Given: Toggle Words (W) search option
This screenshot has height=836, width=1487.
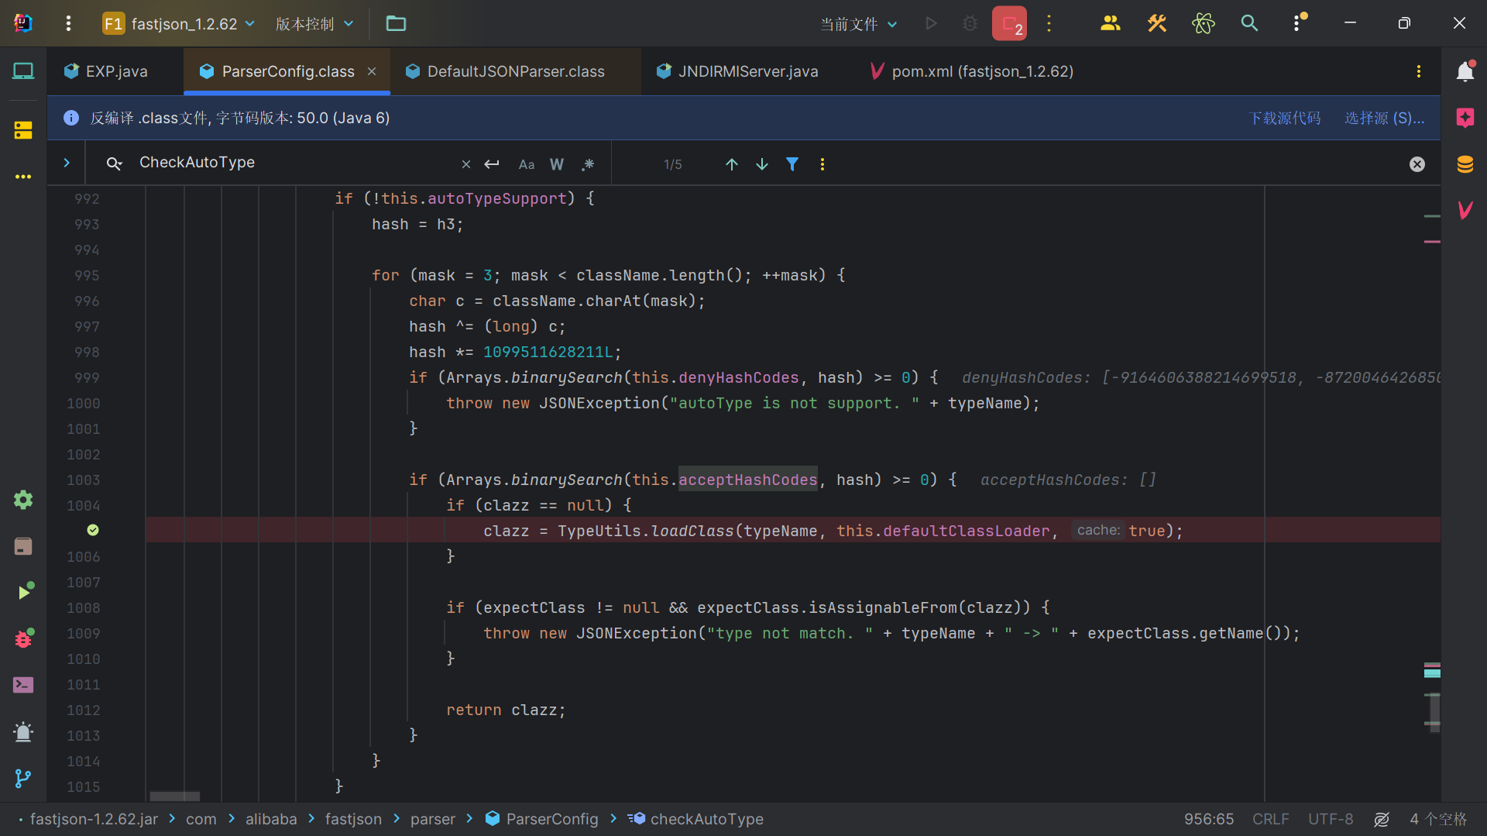Looking at the screenshot, I should tap(557, 164).
